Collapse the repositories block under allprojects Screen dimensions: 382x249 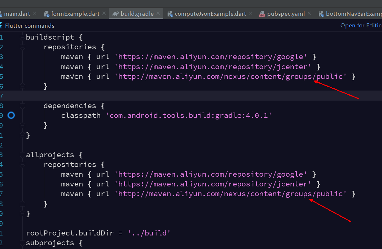tap(22, 165)
